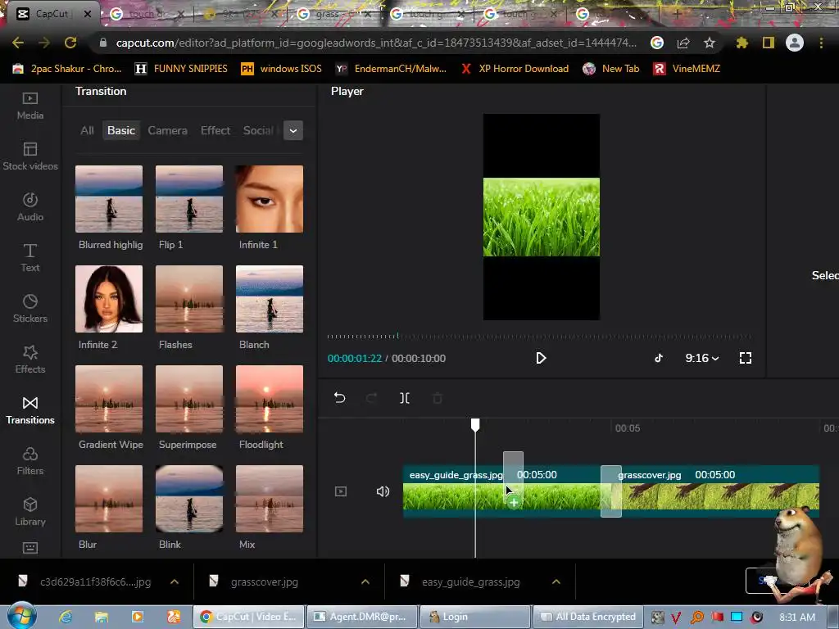Open the 9:16 aspect ratio dropdown
839x629 pixels.
pos(702,358)
